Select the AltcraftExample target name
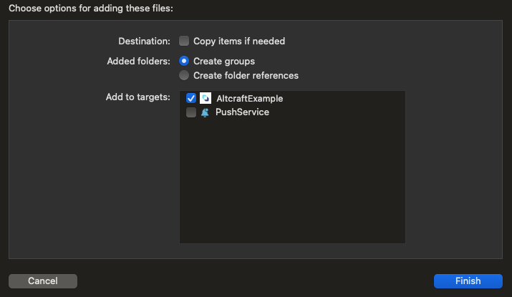The width and height of the screenshot is (512, 297). click(249, 99)
